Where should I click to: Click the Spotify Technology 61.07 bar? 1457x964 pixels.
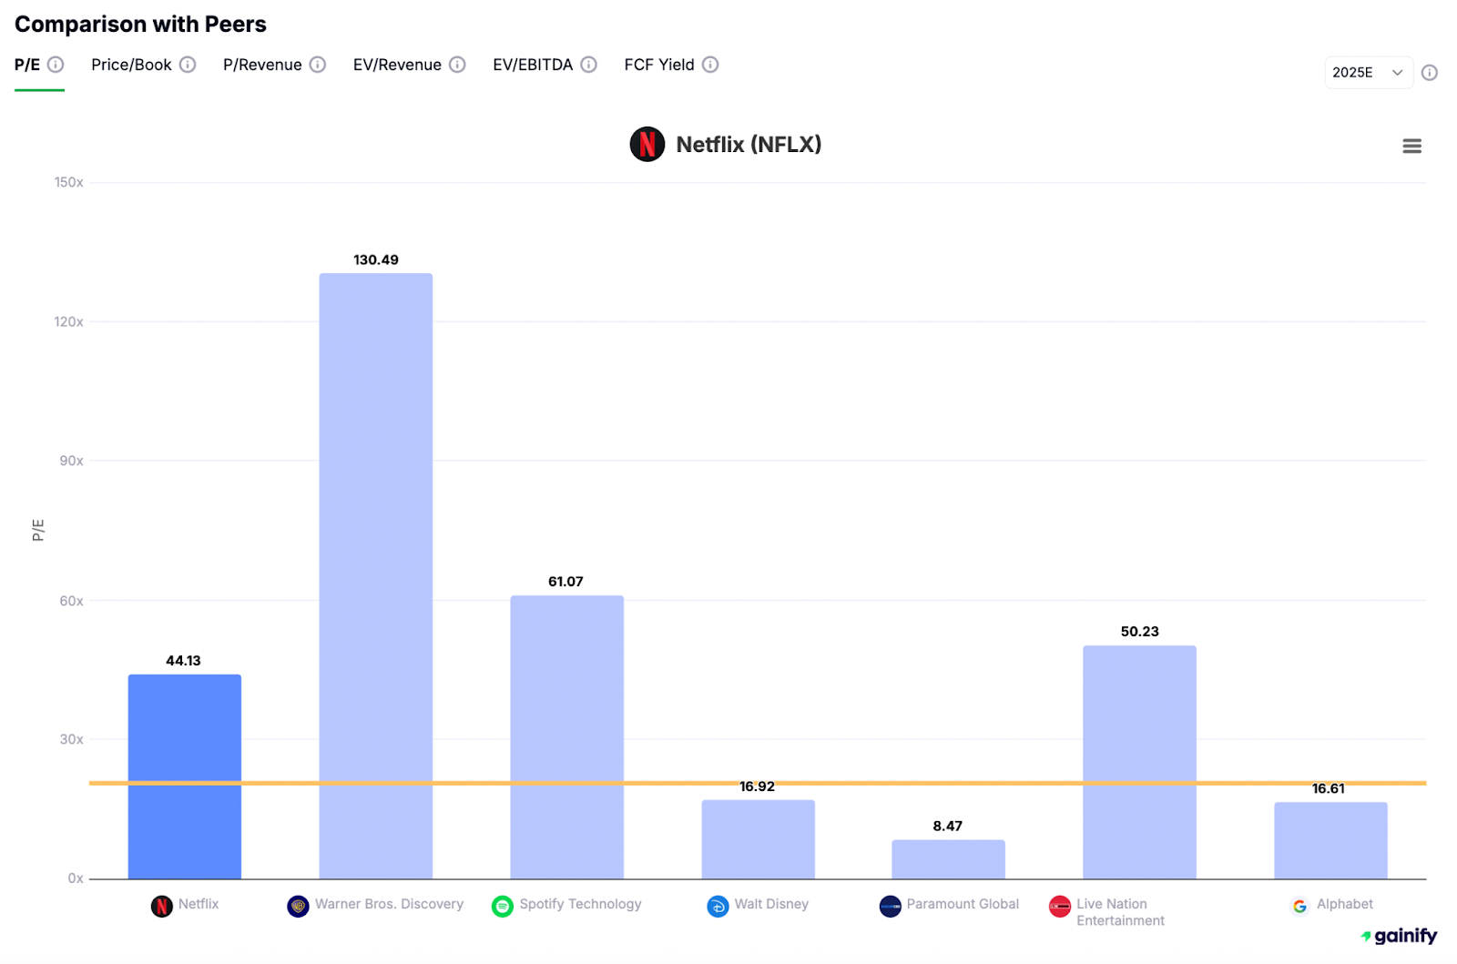[566, 737]
